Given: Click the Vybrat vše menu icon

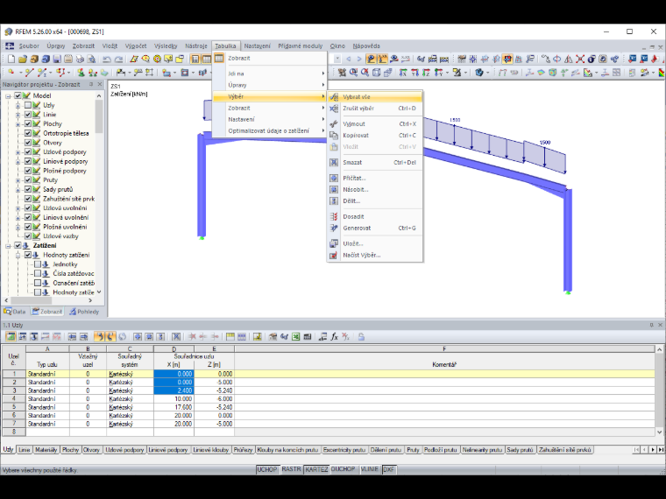Looking at the screenshot, I should (334, 97).
